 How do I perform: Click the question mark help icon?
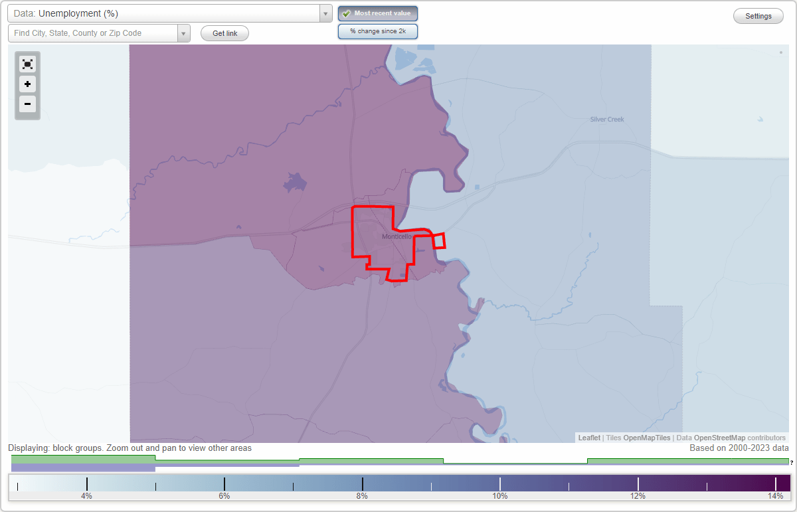coord(791,462)
